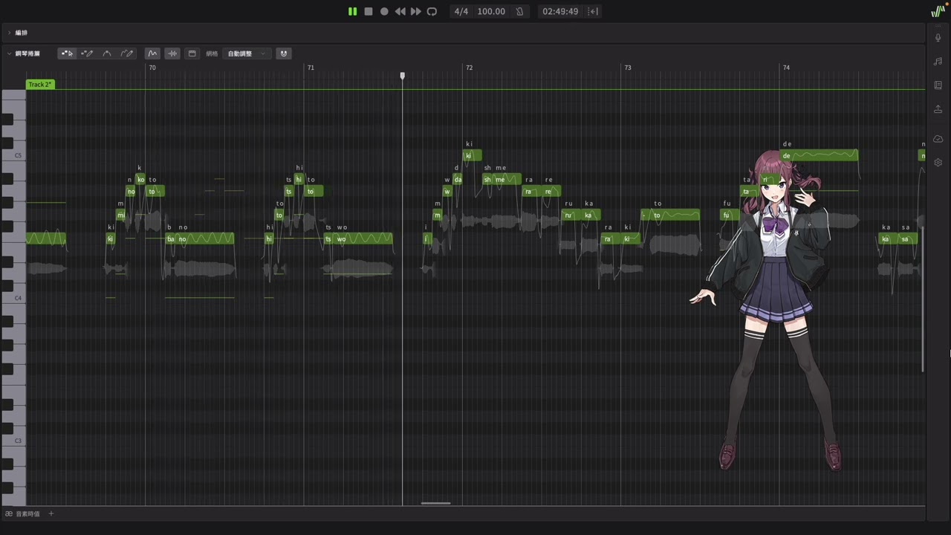Select the note pencil tool
Image resolution: width=951 pixels, height=535 pixels.
pyautogui.click(x=87, y=53)
